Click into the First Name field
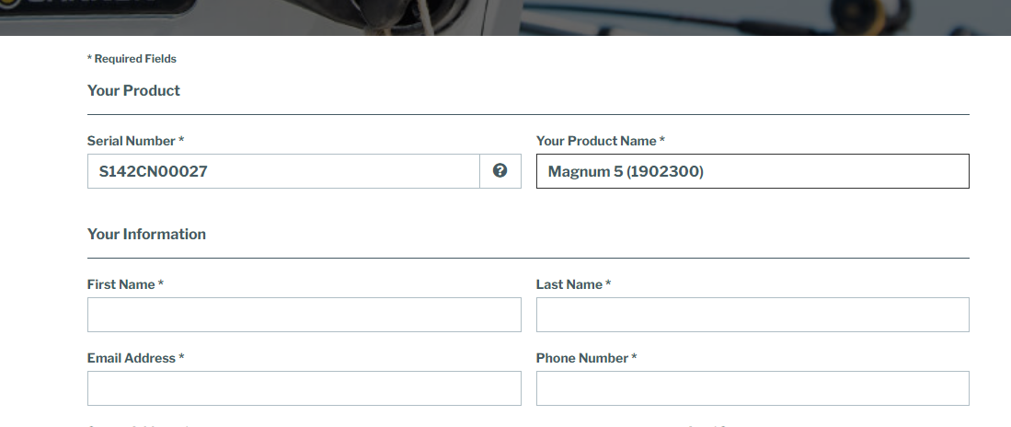 click(304, 315)
